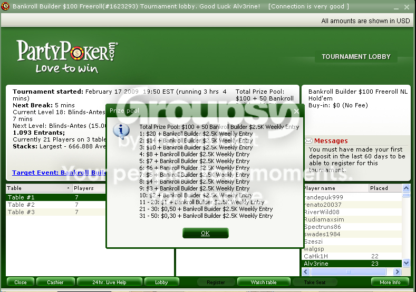
Task: Select player swades1984 in the list
Action: pyautogui.click(x=352, y=234)
